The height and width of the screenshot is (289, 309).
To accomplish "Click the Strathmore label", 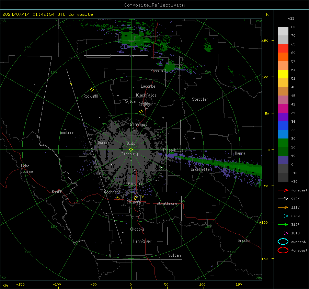I will pyautogui.click(x=167, y=203).
